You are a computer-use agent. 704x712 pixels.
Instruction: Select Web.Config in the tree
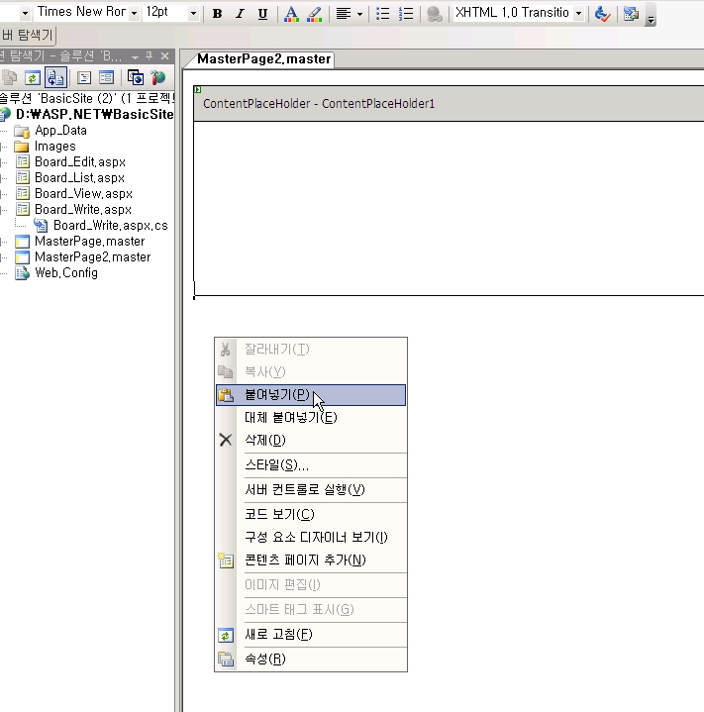coord(65,273)
